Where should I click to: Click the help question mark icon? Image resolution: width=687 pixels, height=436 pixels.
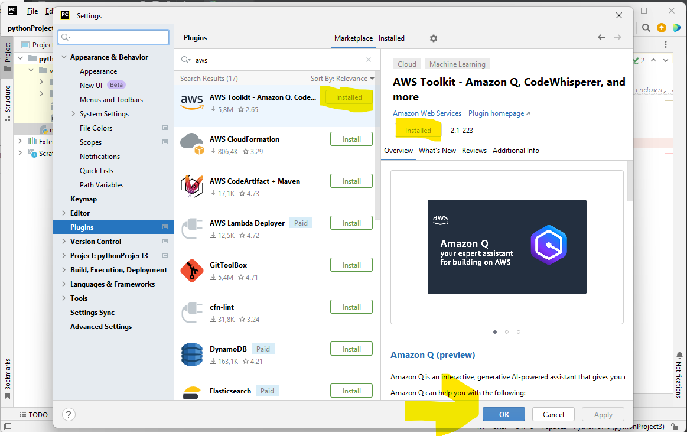(69, 414)
